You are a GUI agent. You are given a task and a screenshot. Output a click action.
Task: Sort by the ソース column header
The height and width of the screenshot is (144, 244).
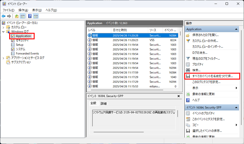[155, 30]
